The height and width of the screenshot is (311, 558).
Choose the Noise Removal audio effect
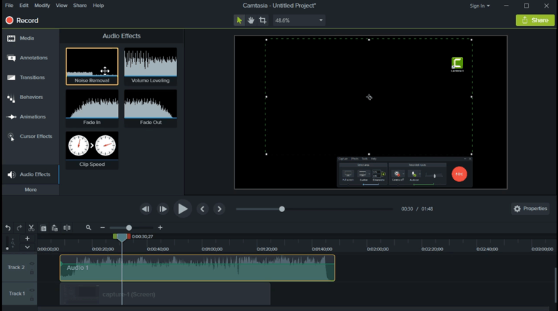pyautogui.click(x=92, y=66)
